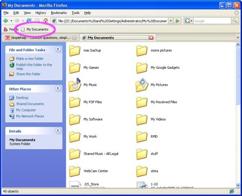Select the zinta folder icon
Image resolution: width=242 pixels, height=196 pixels.
click(142, 171)
